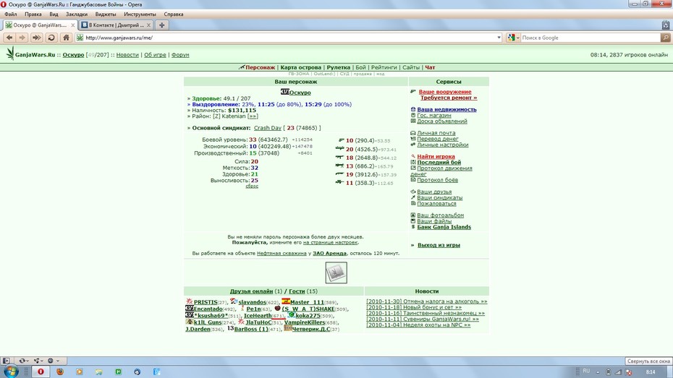The height and width of the screenshot is (378, 673).
Task: Open the Рулетка menu item
Action: (x=338, y=67)
